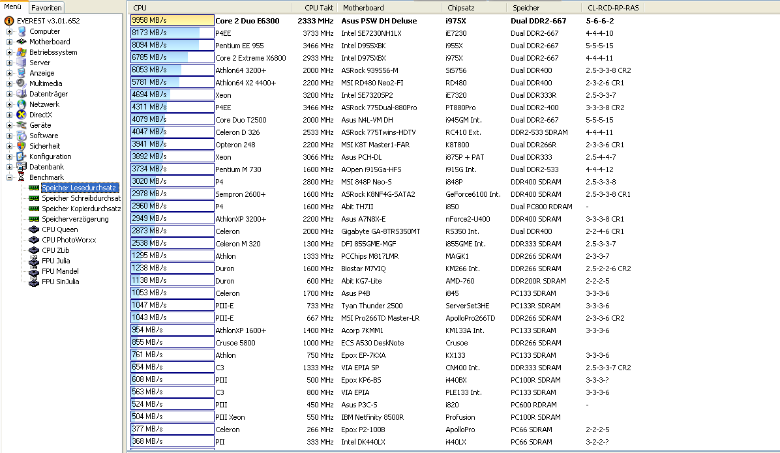Expand the Motherboard tree node
780x453 pixels.
(x=9, y=42)
